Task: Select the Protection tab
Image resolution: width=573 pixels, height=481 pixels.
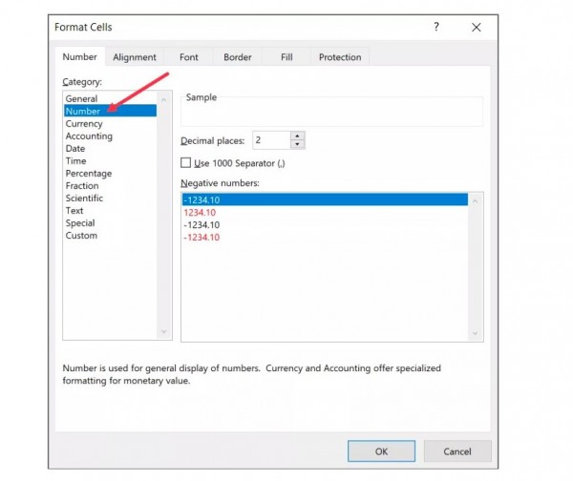Action: pyautogui.click(x=340, y=57)
